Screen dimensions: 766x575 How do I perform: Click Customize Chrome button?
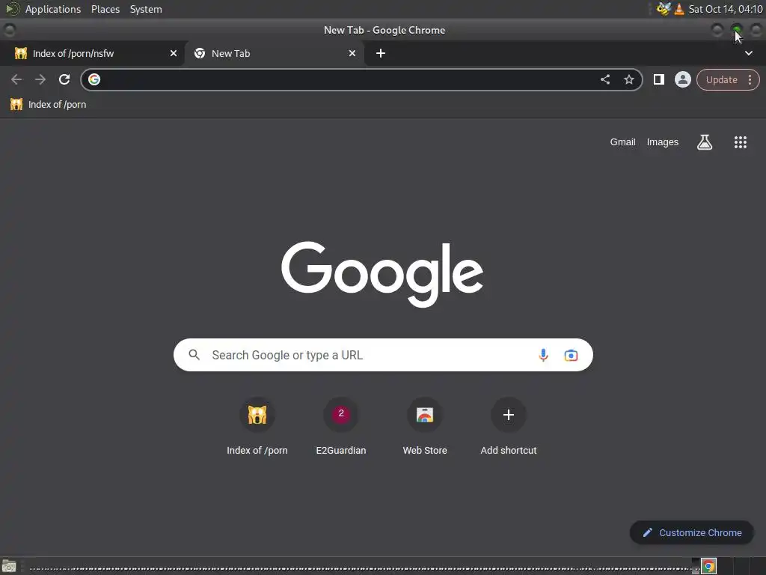tap(692, 532)
